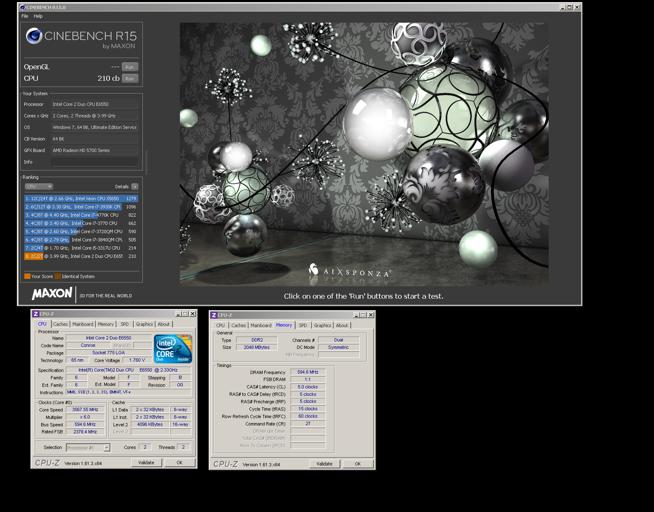Click Validate in the left CPU-Z window

point(146,463)
